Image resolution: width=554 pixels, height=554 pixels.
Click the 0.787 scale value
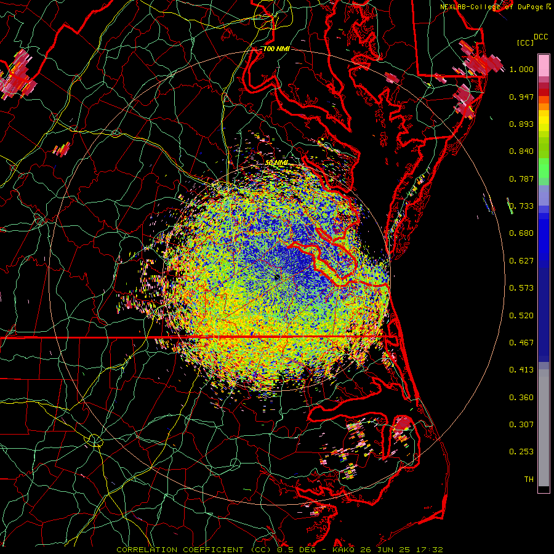pos(521,179)
